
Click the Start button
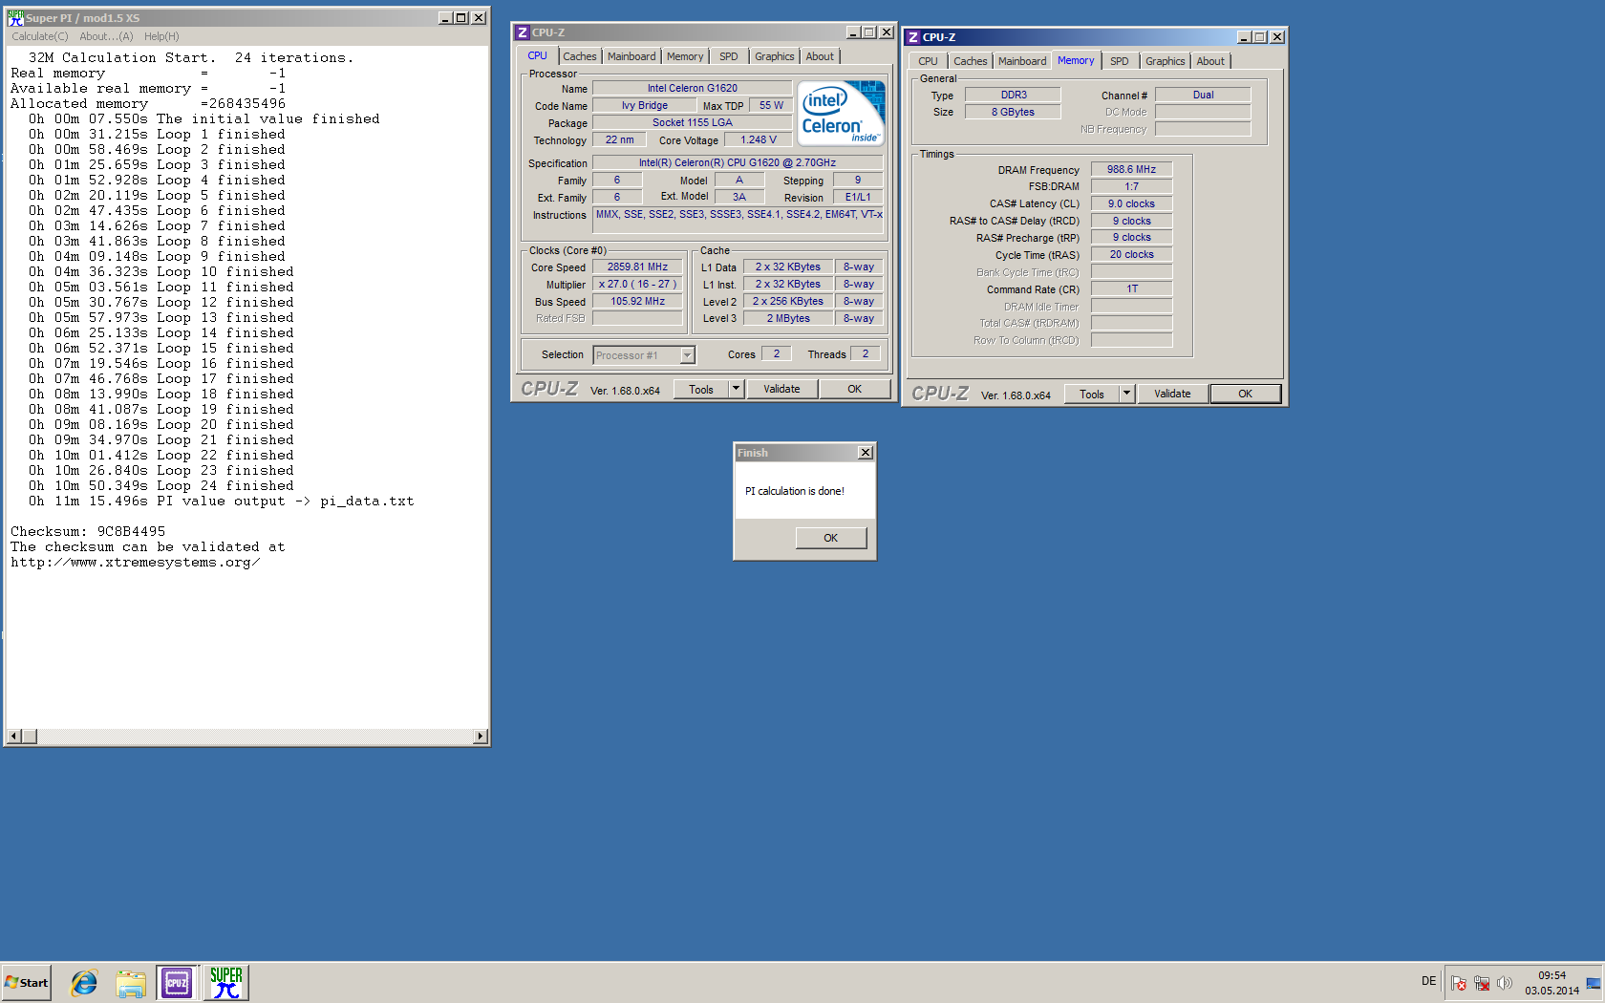coord(27,982)
